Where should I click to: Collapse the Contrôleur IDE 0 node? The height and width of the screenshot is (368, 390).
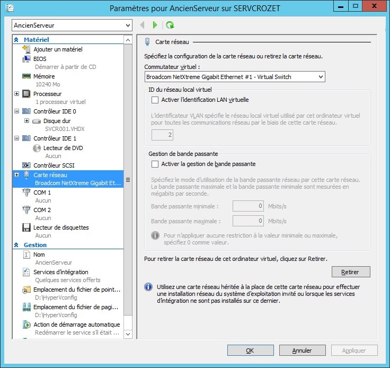click(16, 111)
